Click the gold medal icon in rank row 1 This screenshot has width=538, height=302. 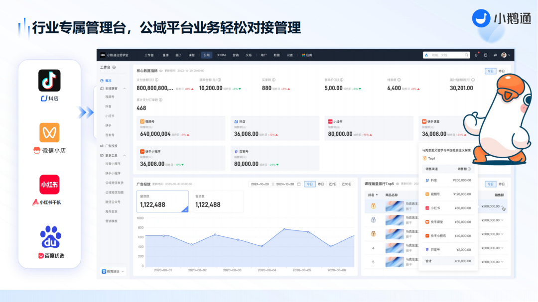point(373,206)
